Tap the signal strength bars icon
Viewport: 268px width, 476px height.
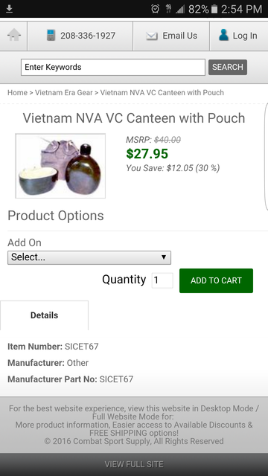180,9
